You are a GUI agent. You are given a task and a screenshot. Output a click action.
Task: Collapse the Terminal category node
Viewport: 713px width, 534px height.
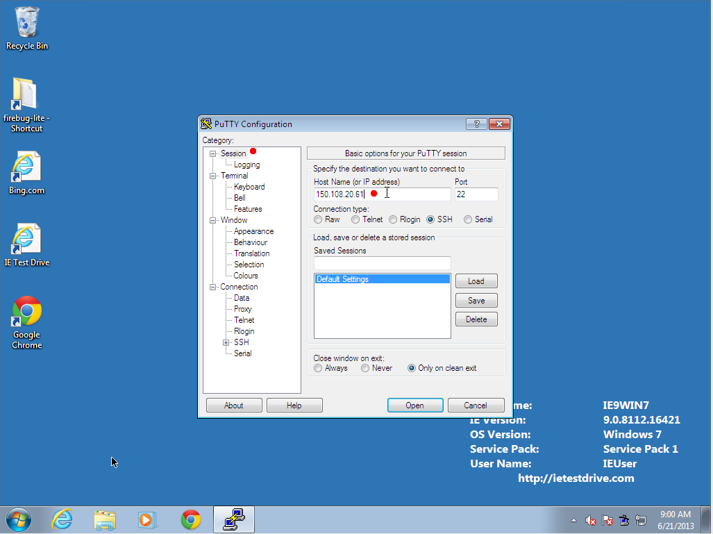pyautogui.click(x=213, y=176)
